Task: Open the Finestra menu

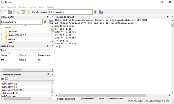Action: tap(32, 7)
